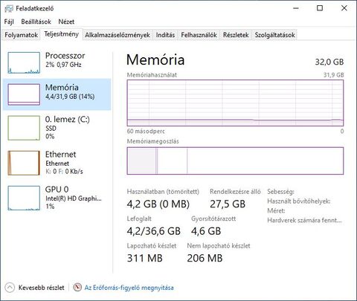This screenshot has height=301, width=357.
Task: Switch to the Alkalmazáselőzmények tab
Action: 118,35
